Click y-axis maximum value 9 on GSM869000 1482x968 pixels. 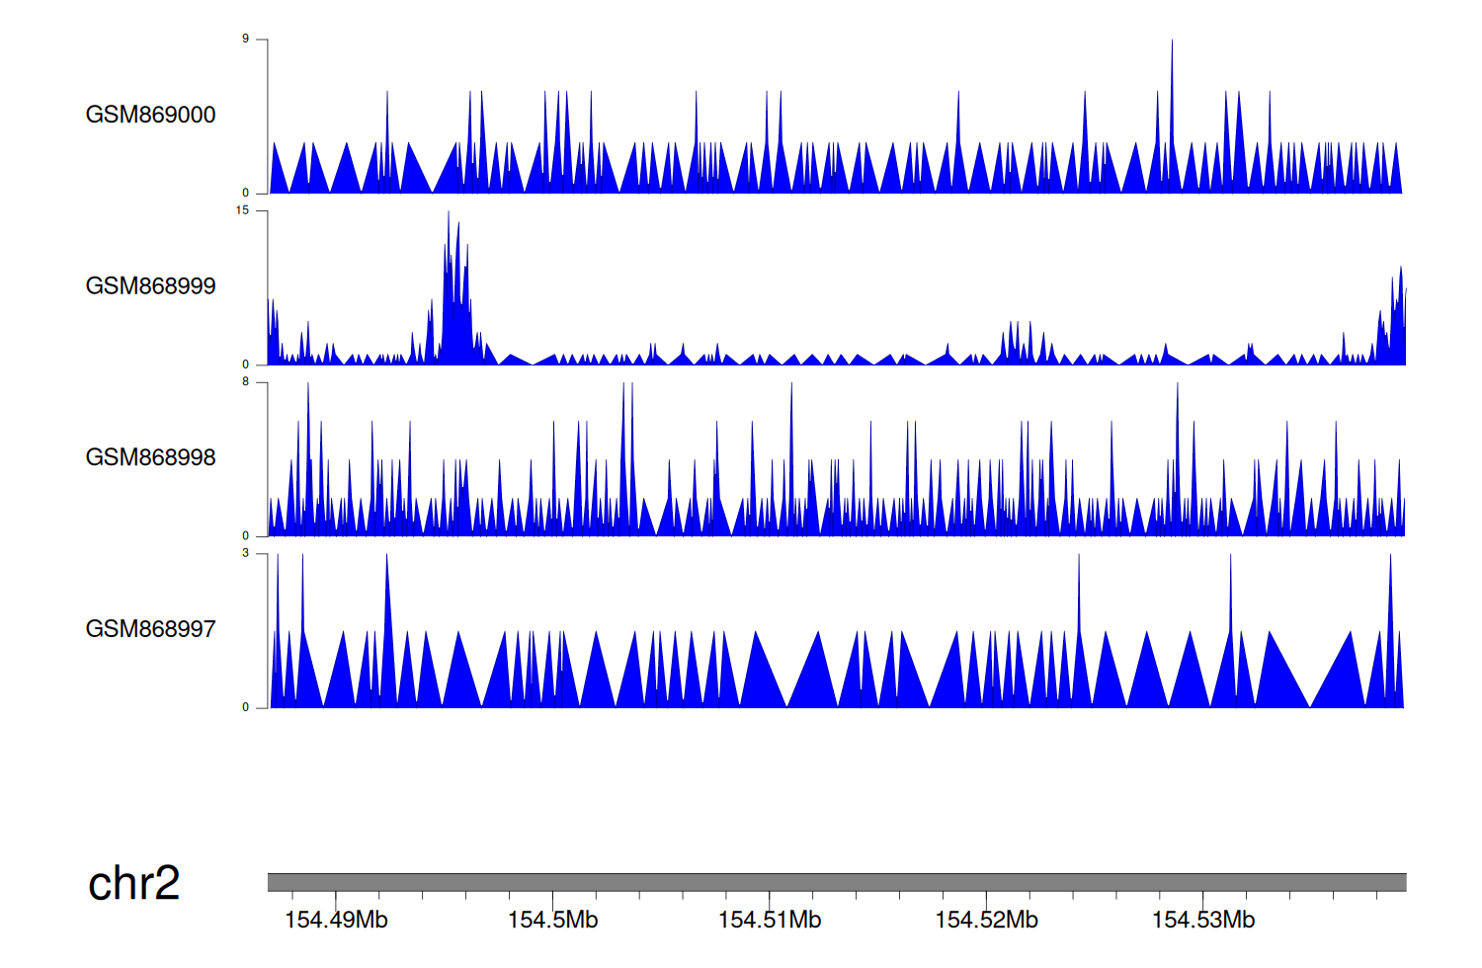(x=245, y=40)
